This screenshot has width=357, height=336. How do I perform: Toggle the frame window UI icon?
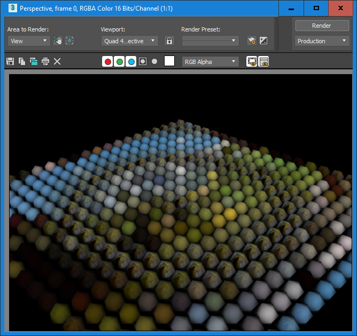[x=263, y=61]
